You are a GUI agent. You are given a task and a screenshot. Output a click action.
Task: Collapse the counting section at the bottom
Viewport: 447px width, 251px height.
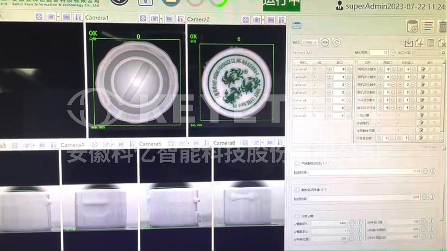[x=296, y=216]
